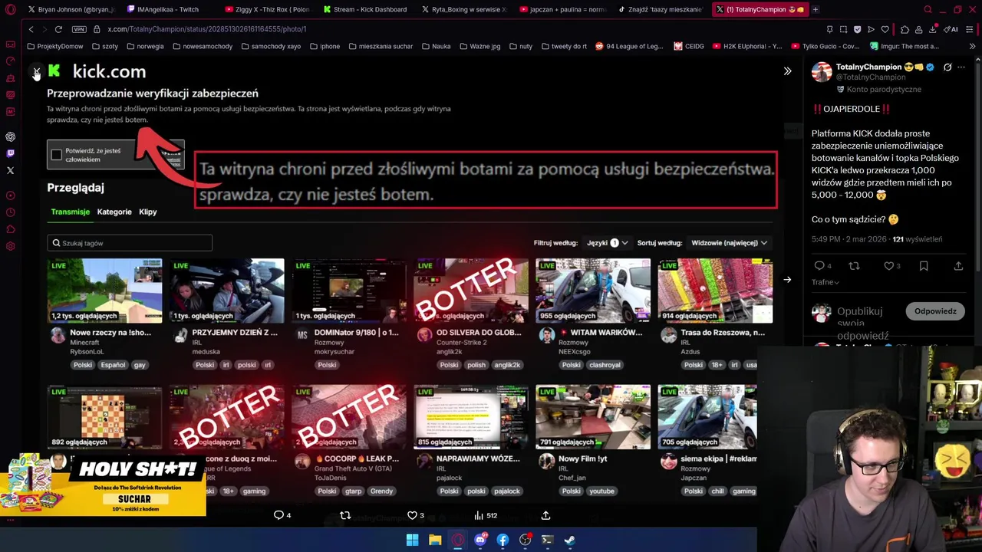Close the photo viewer with X button

click(36, 71)
